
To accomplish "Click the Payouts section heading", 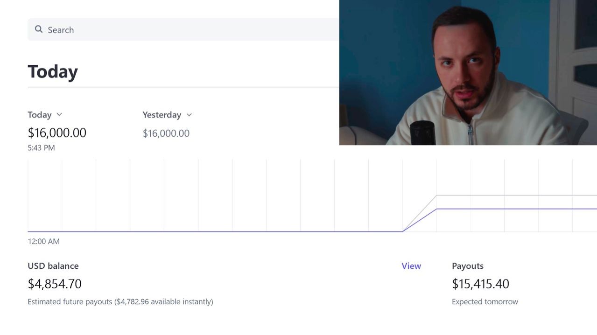I will 467,266.
